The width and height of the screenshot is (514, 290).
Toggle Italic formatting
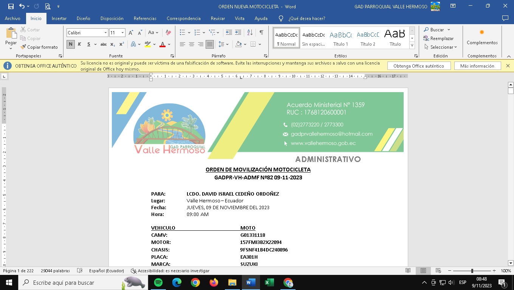(x=79, y=44)
